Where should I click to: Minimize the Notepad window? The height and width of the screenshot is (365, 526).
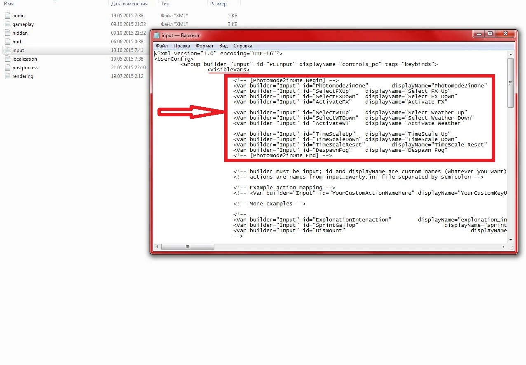tap(479, 33)
